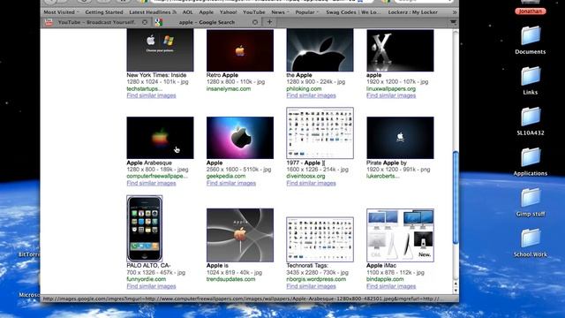Show more bookmarks with the chevron
Viewport: 565px width, 318px height.
(x=455, y=12)
